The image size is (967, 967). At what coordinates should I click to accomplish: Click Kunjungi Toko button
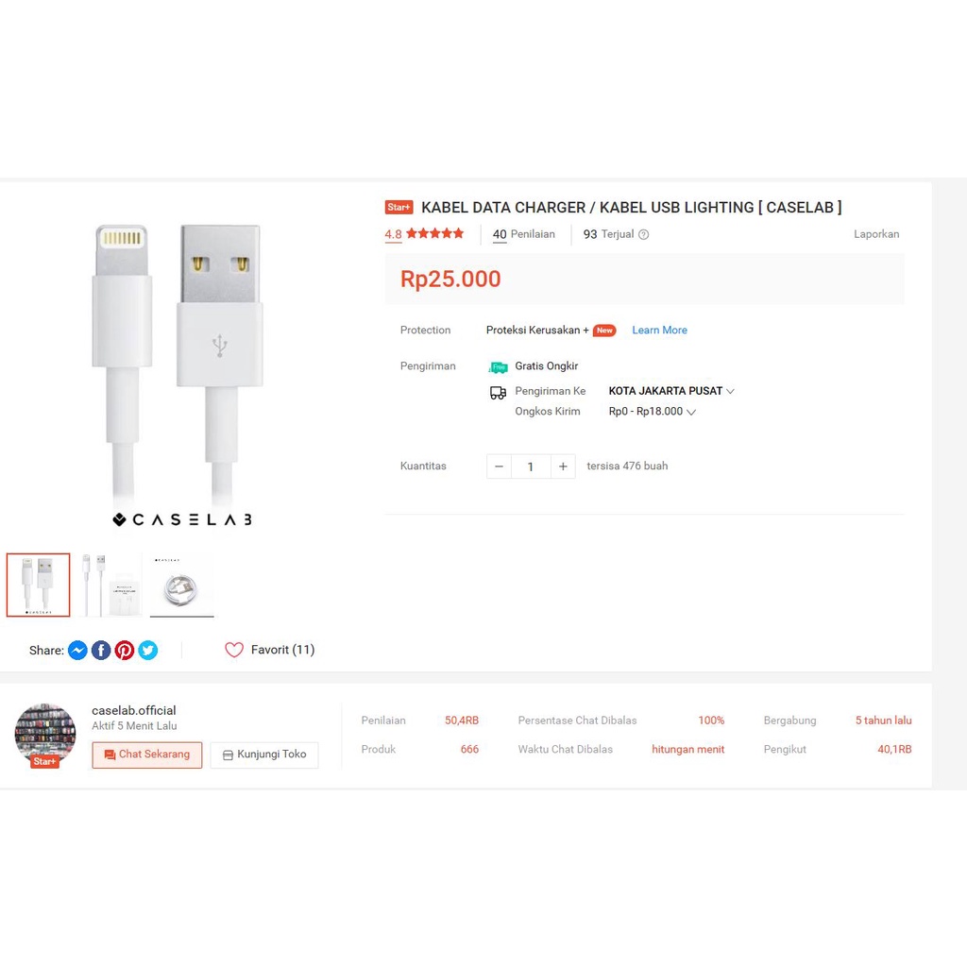pyautogui.click(x=264, y=755)
